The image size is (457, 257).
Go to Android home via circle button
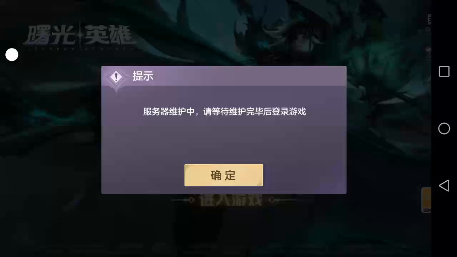coord(444,128)
